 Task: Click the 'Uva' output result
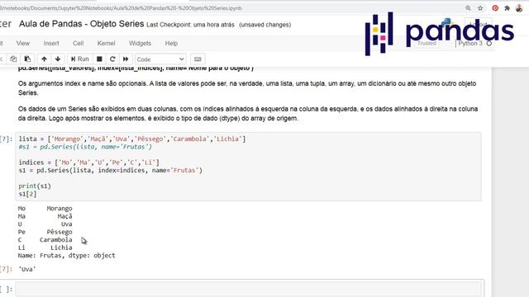click(x=27, y=269)
